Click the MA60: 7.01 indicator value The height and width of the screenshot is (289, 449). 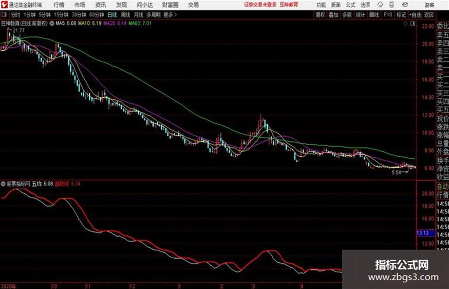[x=140, y=23]
